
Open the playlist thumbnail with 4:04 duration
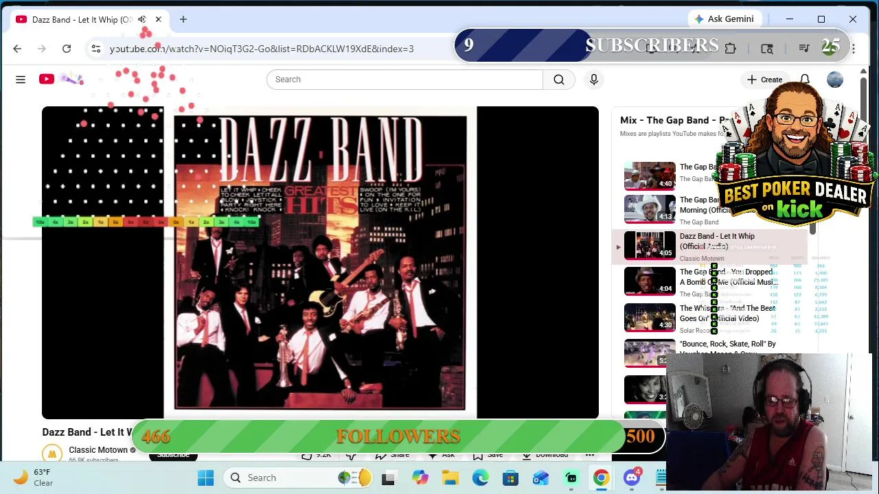pos(650,281)
